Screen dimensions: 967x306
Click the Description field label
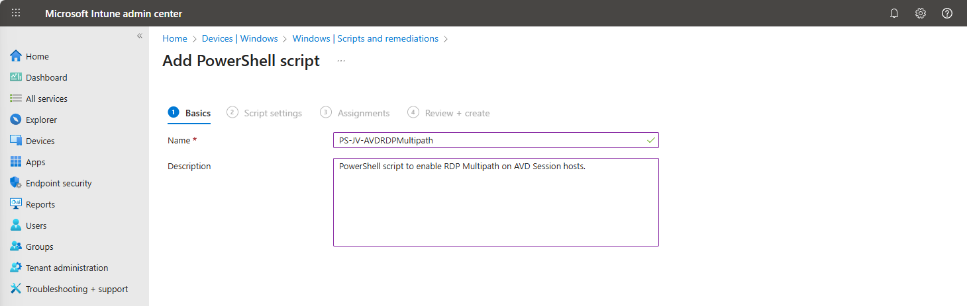click(x=189, y=166)
